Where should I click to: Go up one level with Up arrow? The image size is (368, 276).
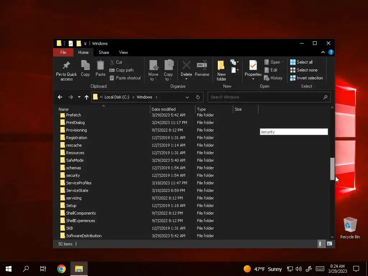pos(87,97)
